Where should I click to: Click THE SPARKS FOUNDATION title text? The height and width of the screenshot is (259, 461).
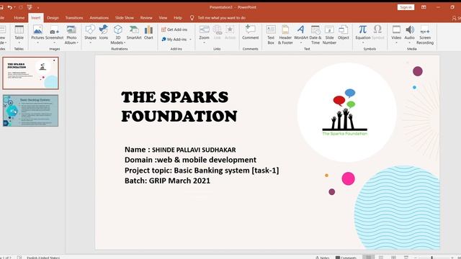(179, 106)
